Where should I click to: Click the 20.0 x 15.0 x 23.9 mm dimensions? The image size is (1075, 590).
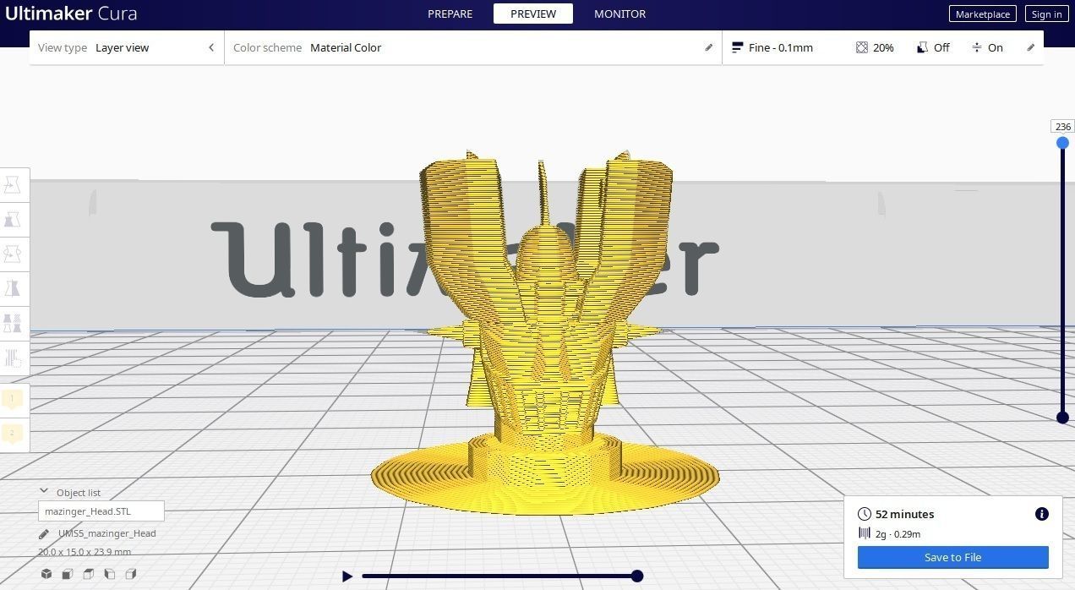point(85,552)
